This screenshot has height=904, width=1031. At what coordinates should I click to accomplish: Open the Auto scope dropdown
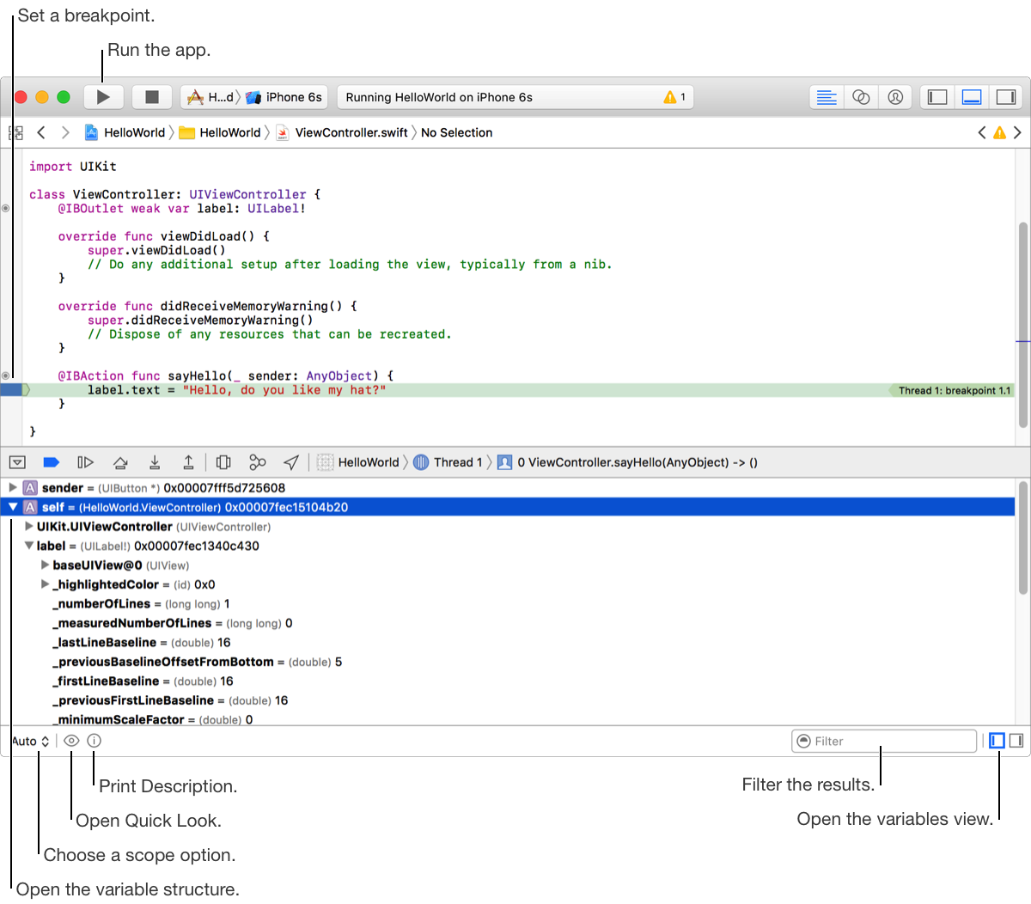coord(30,741)
